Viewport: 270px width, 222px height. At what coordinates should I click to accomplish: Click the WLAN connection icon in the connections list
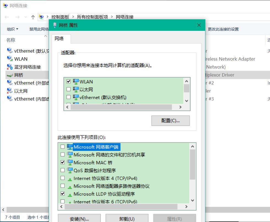click(10, 59)
